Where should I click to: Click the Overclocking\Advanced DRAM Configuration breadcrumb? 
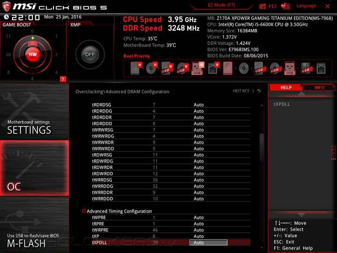pos(122,92)
